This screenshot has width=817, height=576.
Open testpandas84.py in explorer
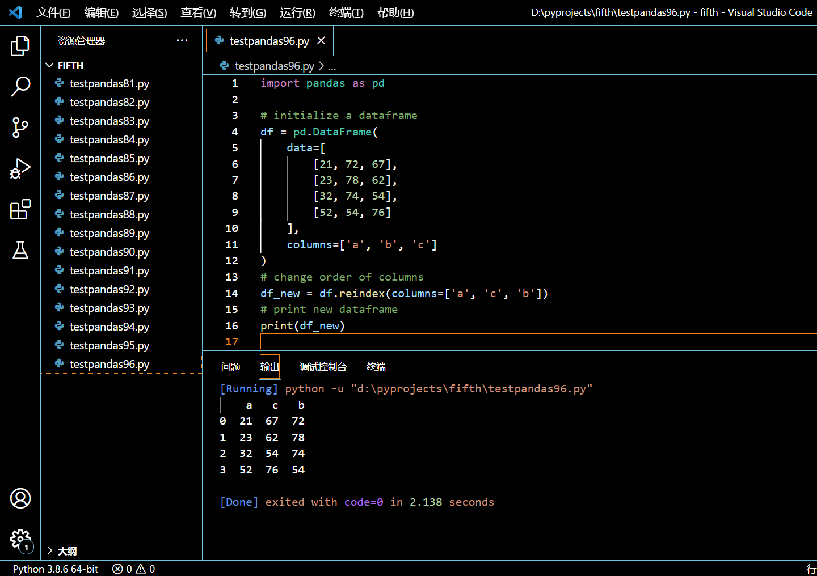[121, 139]
